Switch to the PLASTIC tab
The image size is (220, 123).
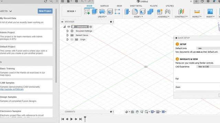(154, 6)
